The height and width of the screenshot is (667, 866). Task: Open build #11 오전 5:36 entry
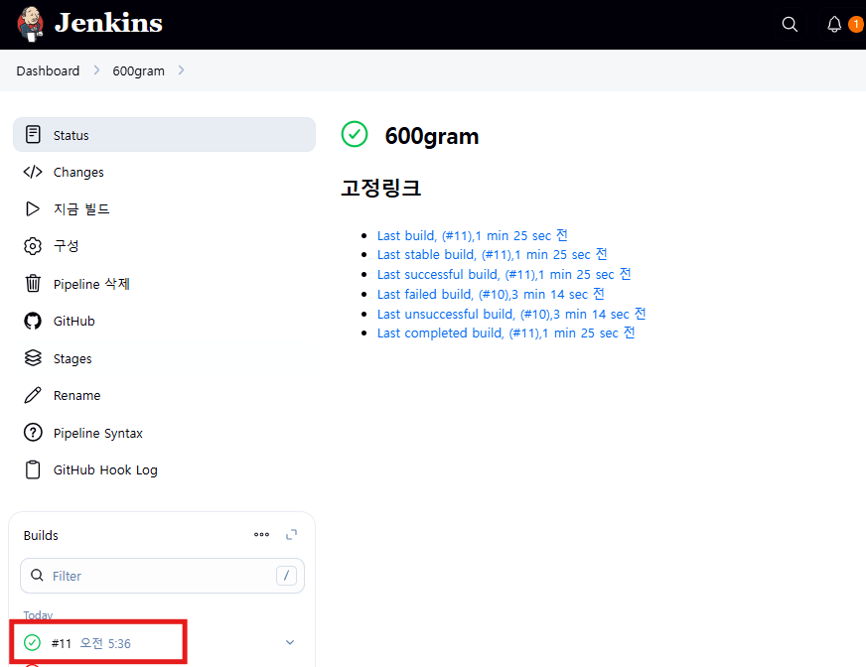point(161,642)
